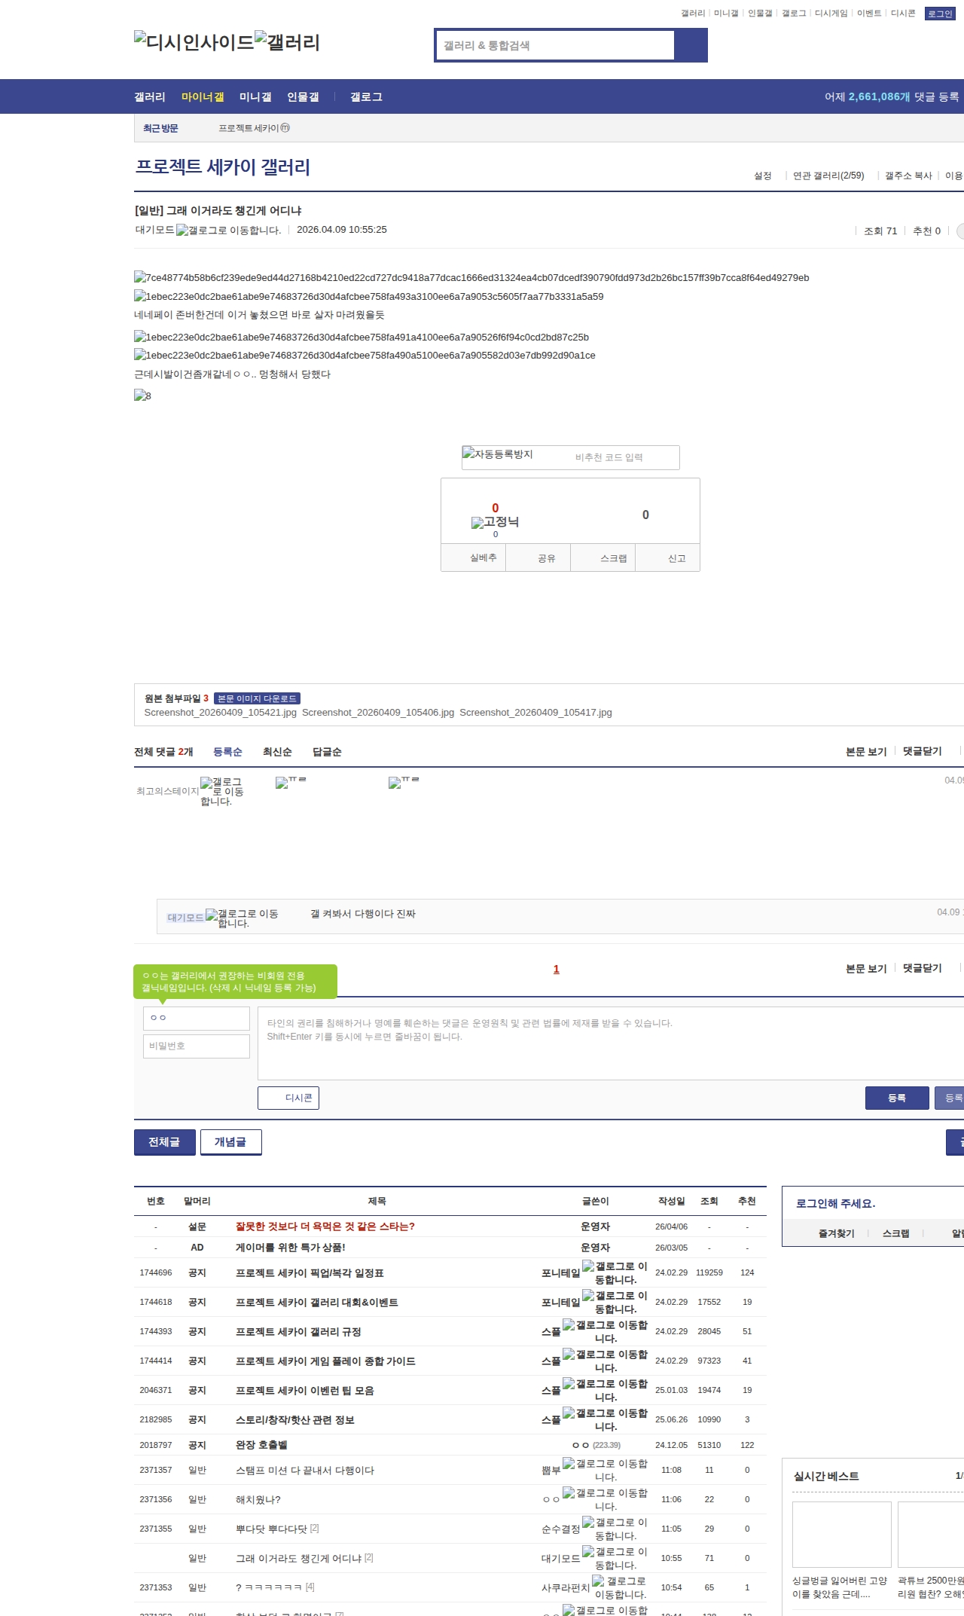Click 로그인해 주세요. in the side box
The width and height of the screenshot is (964, 1616).
(x=836, y=1204)
